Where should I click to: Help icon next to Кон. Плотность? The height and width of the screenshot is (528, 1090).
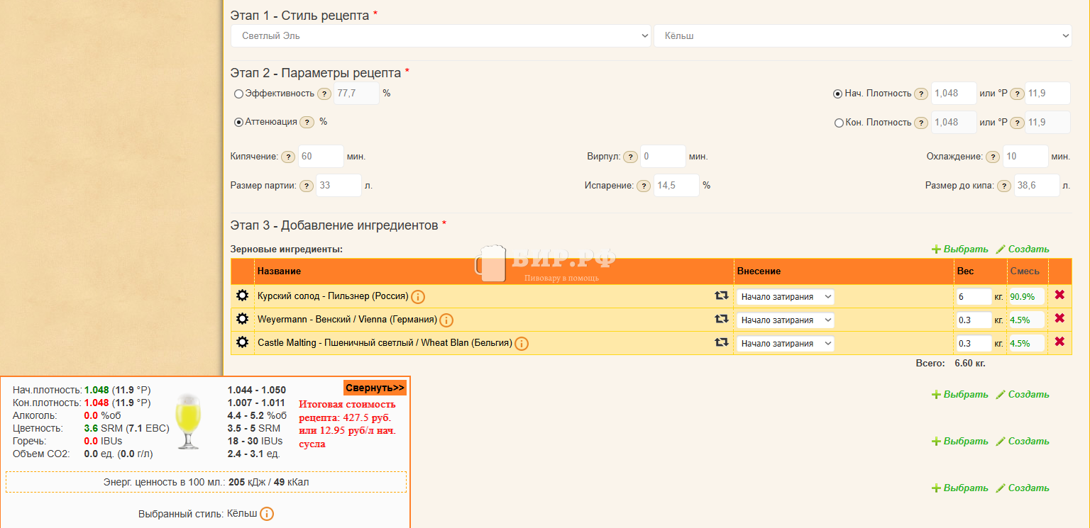[921, 123]
